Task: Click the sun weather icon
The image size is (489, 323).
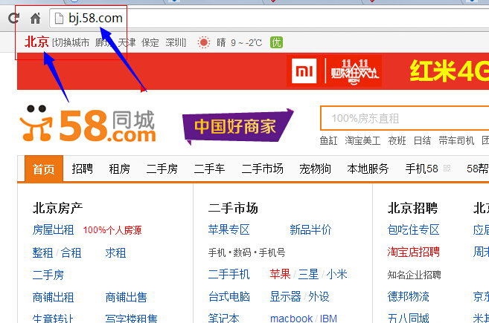Action: click(203, 42)
